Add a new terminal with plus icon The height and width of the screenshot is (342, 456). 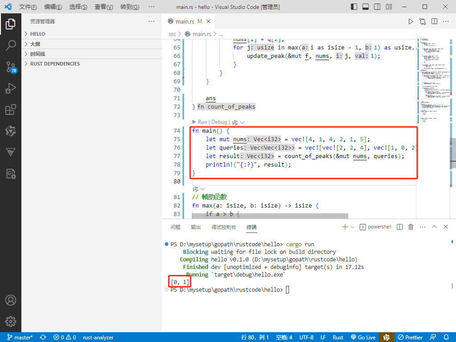[345, 227]
